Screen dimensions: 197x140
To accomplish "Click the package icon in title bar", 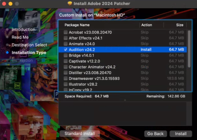I will coord(70,4).
